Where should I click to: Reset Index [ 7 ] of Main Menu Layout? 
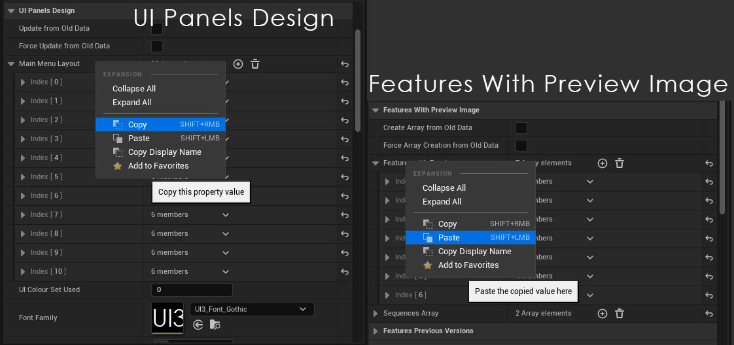[x=345, y=215]
